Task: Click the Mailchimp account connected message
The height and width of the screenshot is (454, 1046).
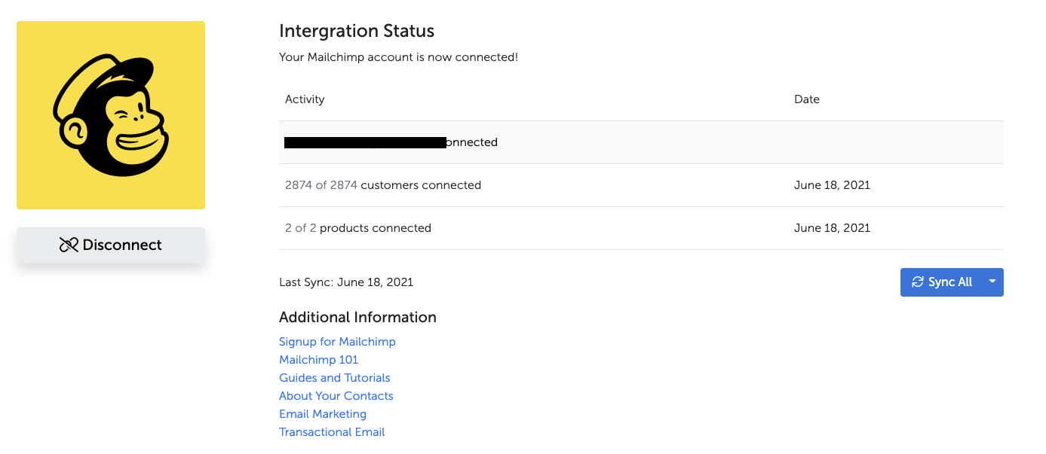Action: point(398,57)
